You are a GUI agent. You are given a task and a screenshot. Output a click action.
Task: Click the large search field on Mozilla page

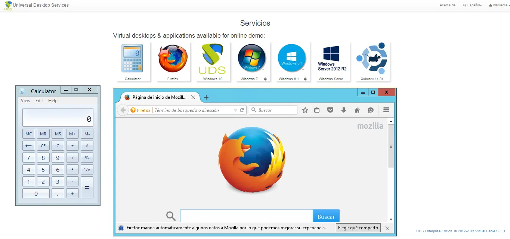[246, 217]
